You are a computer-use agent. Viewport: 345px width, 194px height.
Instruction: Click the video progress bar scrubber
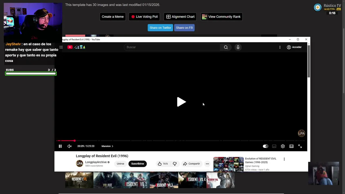[x=75, y=141]
